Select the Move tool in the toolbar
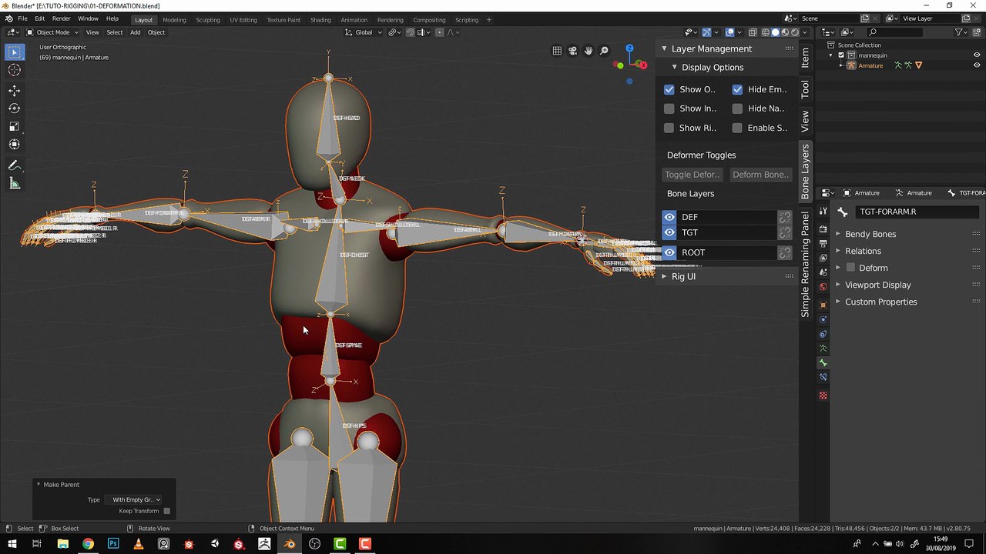The image size is (986, 554). (x=14, y=90)
